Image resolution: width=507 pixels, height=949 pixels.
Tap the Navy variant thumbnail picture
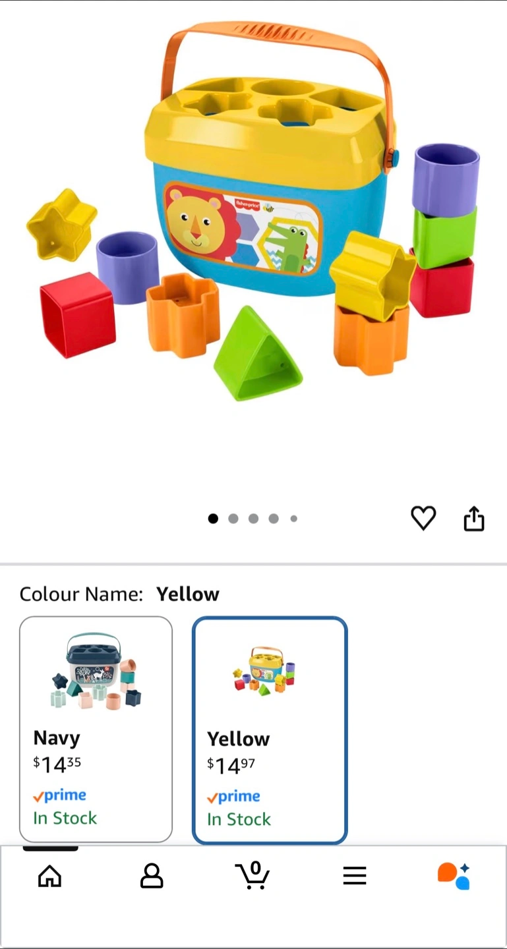96,672
